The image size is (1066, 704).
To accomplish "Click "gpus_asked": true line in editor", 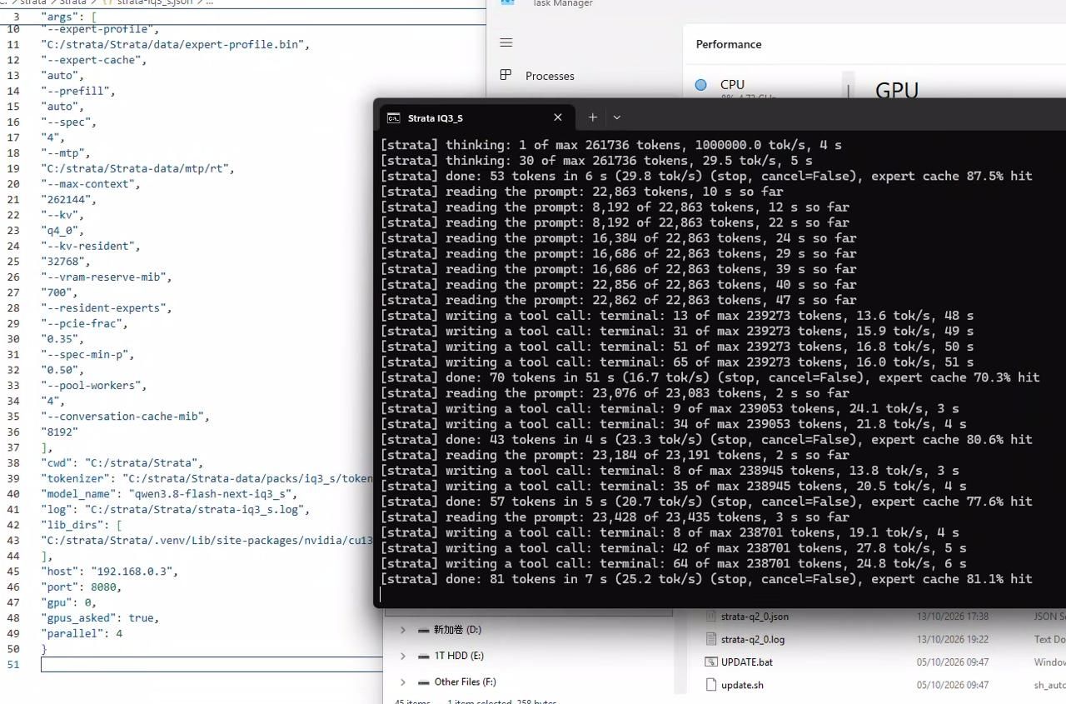I will pos(100,618).
